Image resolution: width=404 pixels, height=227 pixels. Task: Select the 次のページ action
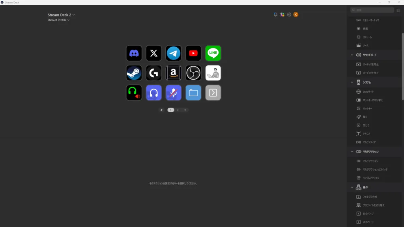pyautogui.click(x=374, y=222)
